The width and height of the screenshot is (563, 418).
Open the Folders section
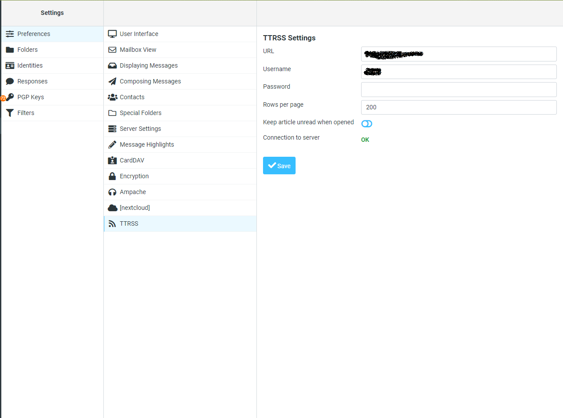point(52,50)
